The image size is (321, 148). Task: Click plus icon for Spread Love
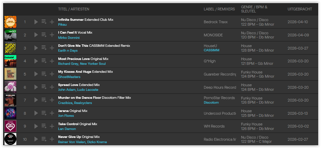click(52, 87)
